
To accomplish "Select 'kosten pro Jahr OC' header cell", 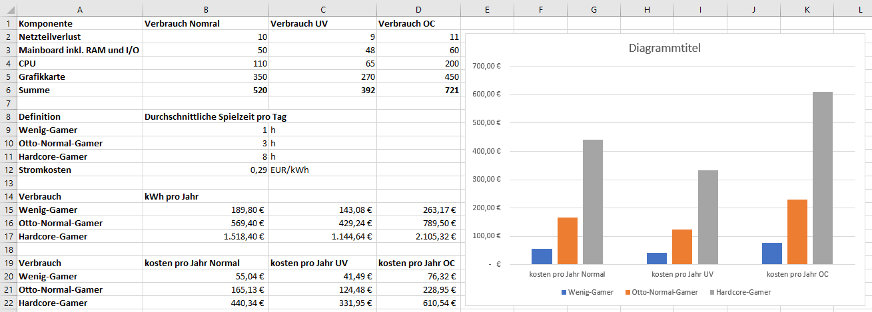I will [x=418, y=263].
